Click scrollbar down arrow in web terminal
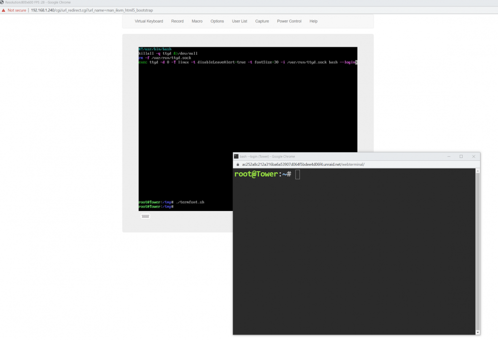Viewport: 498px width, 340px height. 478,333
